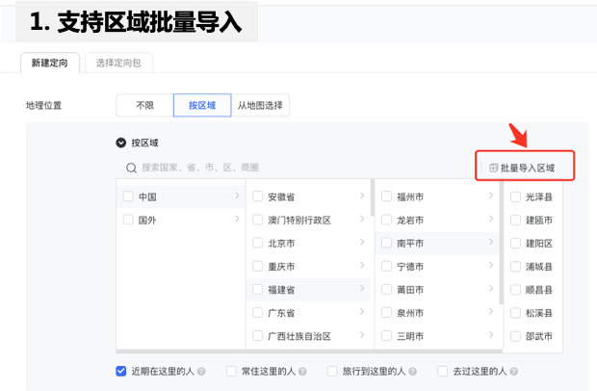Select the 光泽县 checkbox
The height and width of the screenshot is (391, 597).
(515, 196)
